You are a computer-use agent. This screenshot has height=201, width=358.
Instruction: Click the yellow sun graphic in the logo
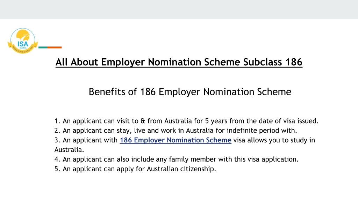[x=23, y=35]
